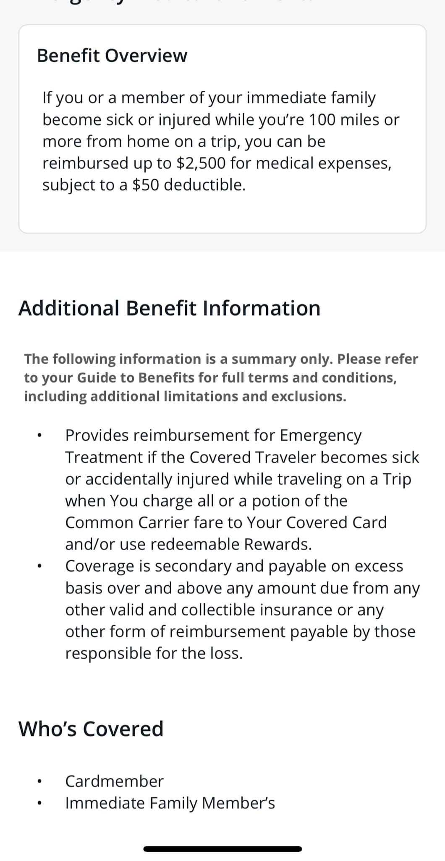
Task: Tap the Common Carrier fare text line
Action: pyautogui.click(x=226, y=523)
